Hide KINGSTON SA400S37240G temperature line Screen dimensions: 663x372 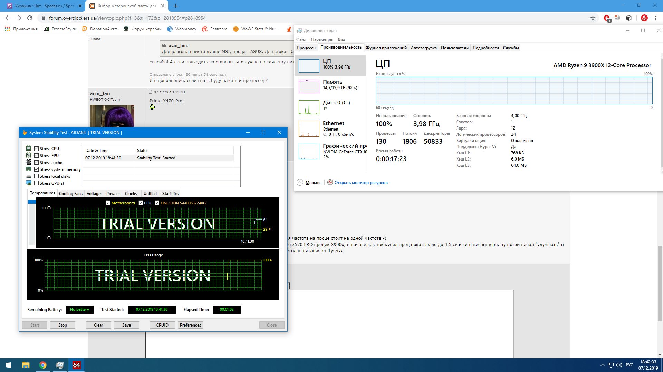(157, 203)
